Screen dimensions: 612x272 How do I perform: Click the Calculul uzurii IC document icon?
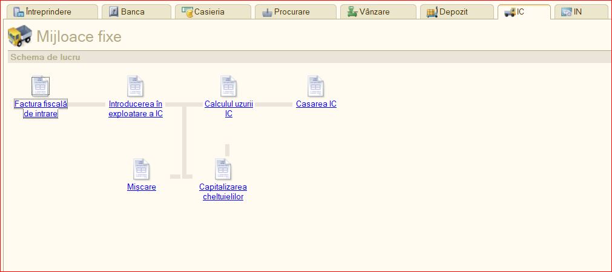coord(228,87)
